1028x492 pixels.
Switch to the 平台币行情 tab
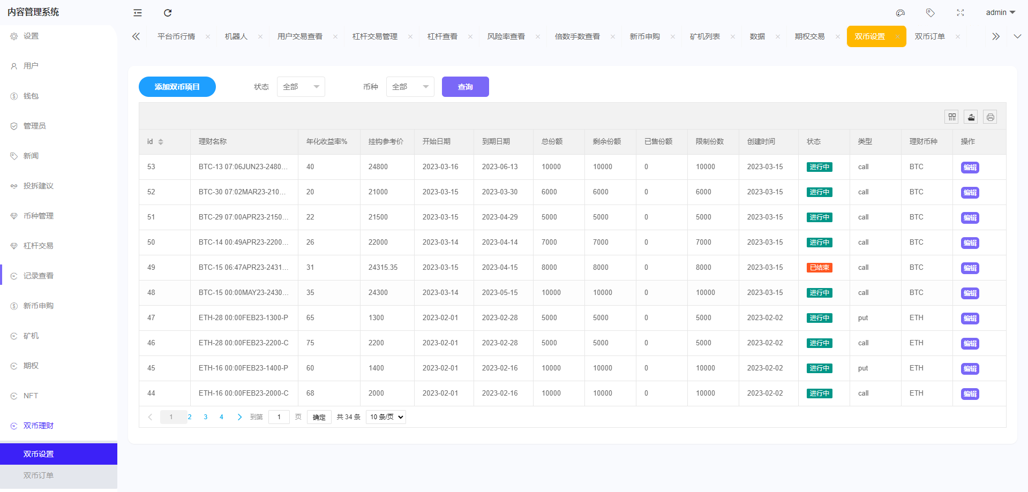[176, 36]
